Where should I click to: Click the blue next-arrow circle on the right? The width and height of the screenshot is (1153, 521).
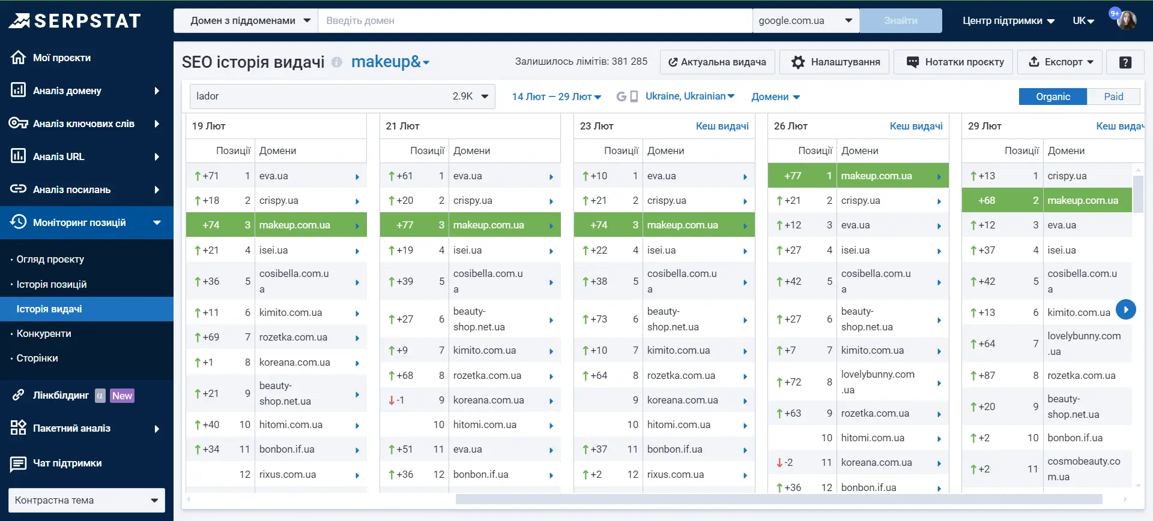click(x=1126, y=309)
